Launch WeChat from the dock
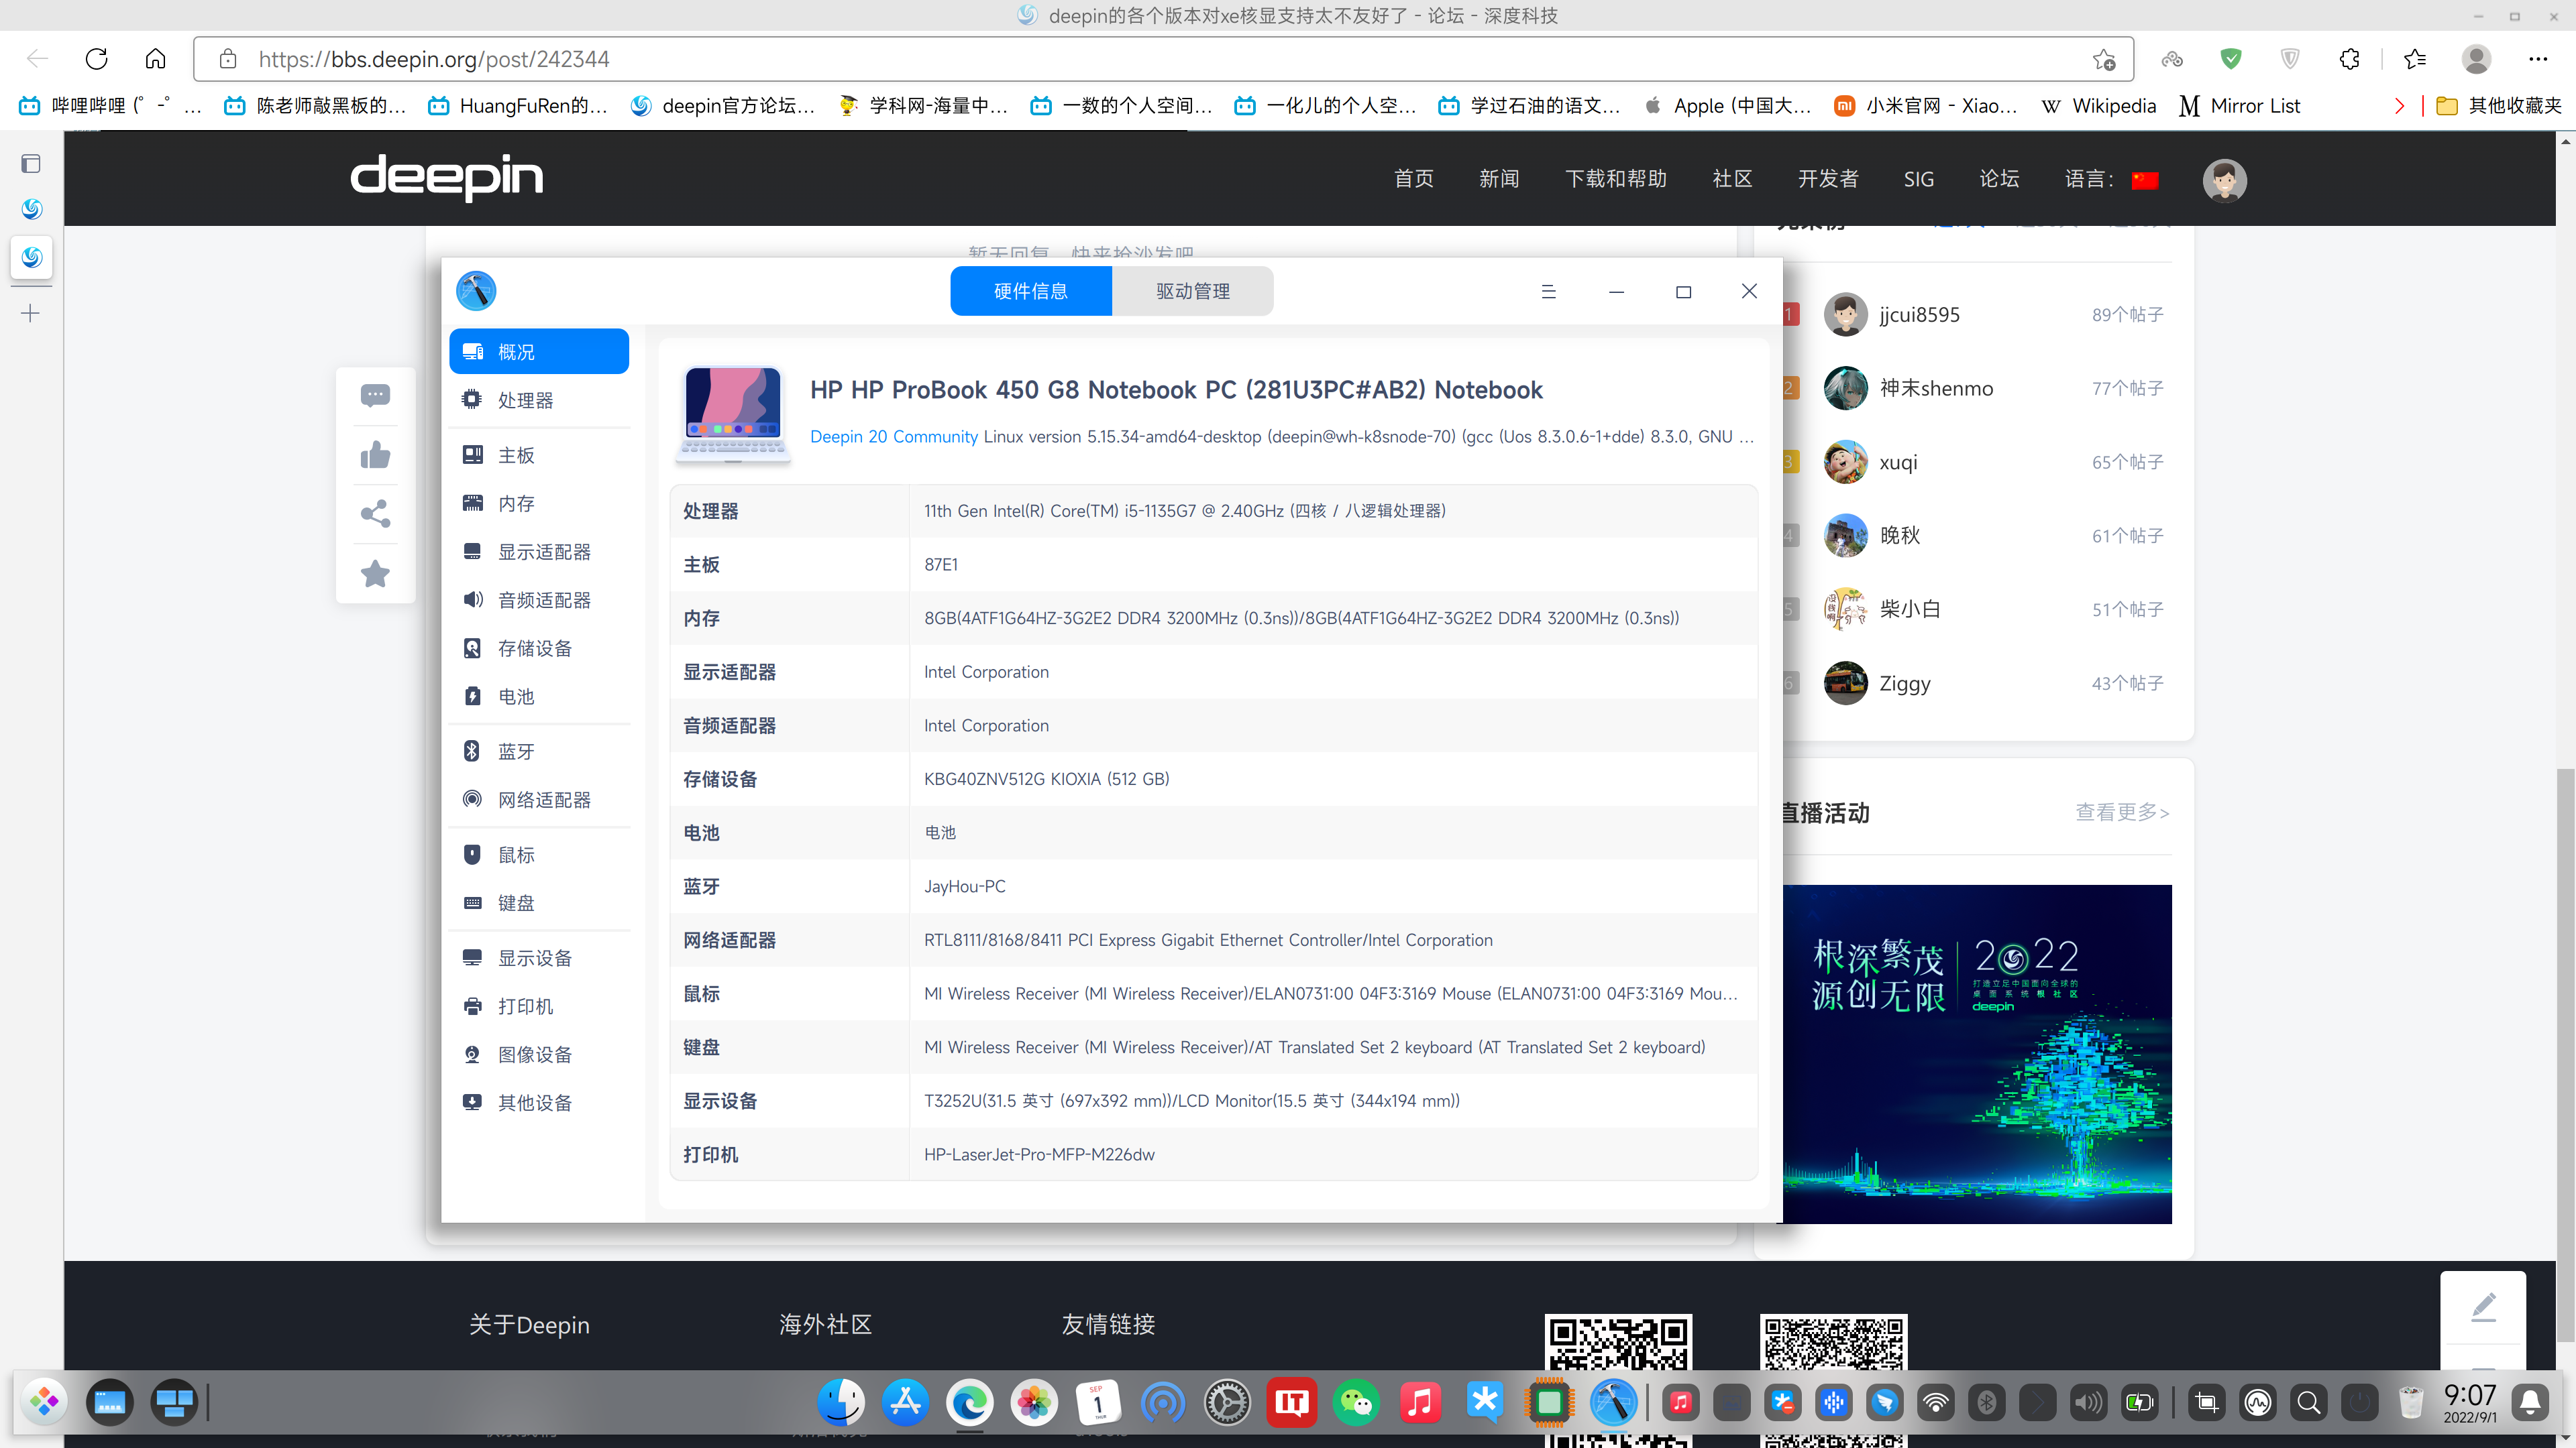The image size is (2576, 1448). [1356, 1402]
